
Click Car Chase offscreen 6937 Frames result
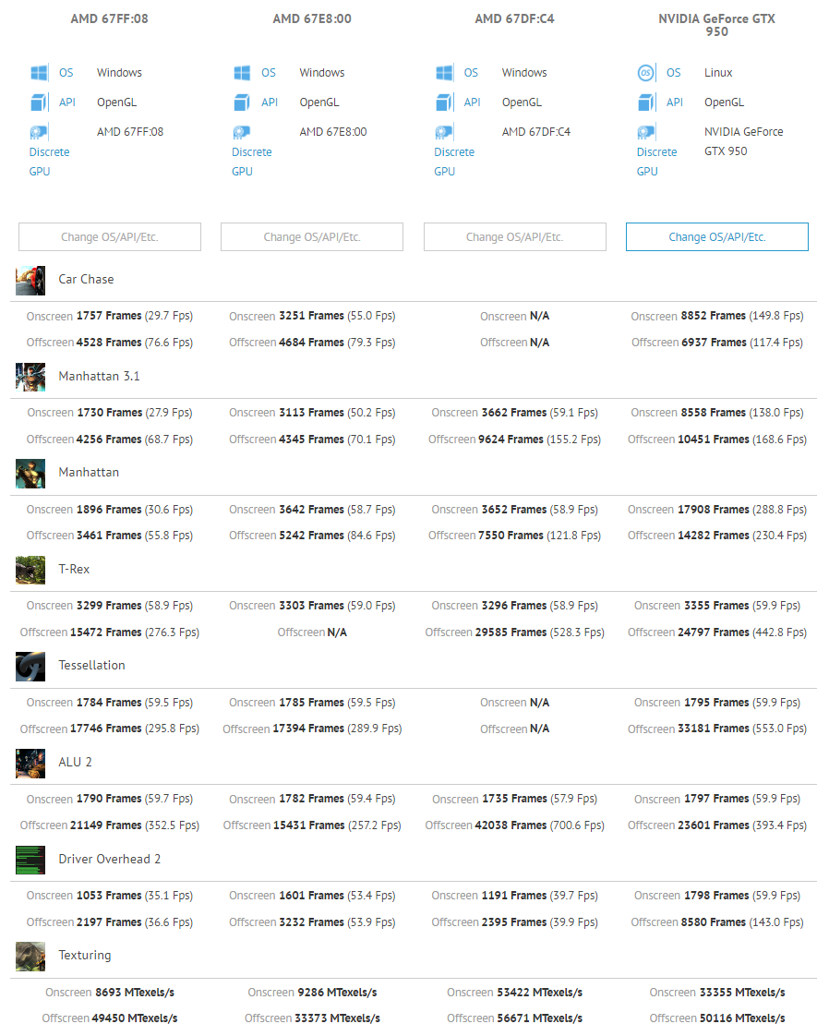(716, 343)
